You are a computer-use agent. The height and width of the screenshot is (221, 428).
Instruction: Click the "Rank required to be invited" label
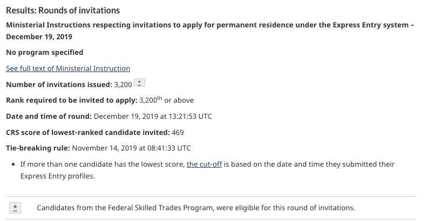[x=71, y=101]
